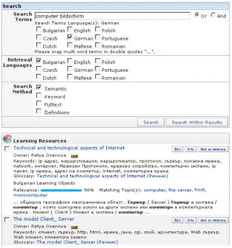This screenshot has height=248, width=232.
Task: Check Portuguese in Search Terms Languages
Action: coord(97,37)
